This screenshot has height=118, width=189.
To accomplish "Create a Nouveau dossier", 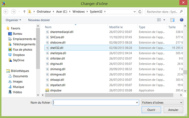I will point(39,20).
